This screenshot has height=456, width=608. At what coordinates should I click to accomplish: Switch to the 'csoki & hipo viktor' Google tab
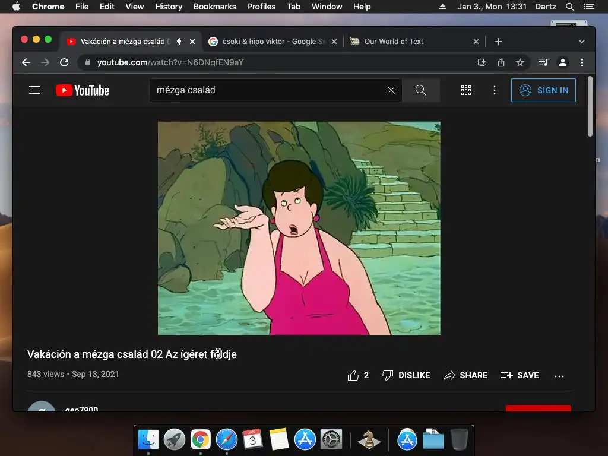[x=273, y=41]
